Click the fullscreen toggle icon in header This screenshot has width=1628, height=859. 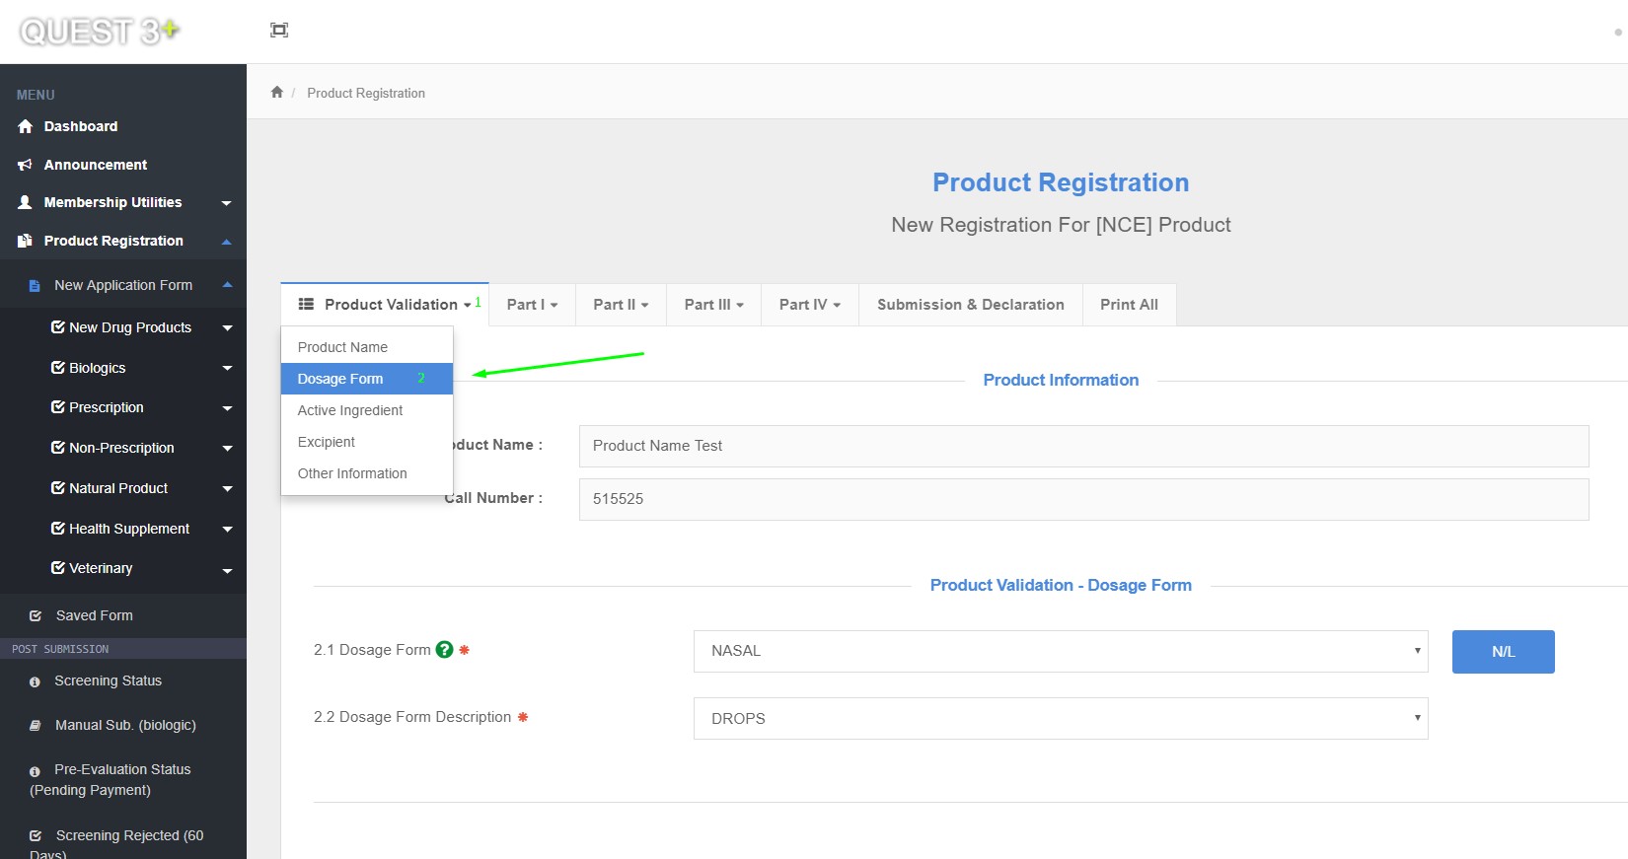click(x=279, y=31)
